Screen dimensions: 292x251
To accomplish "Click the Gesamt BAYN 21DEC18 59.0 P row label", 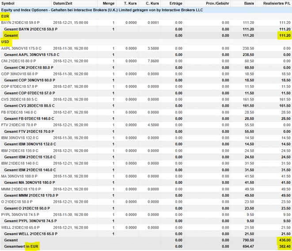I will pos(31,29).
